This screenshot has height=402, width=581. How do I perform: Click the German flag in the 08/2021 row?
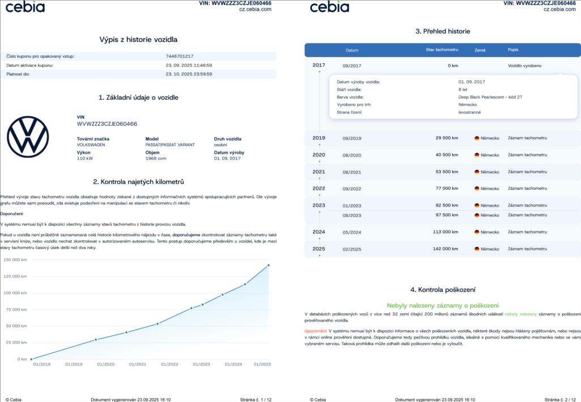(x=477, y=172)
